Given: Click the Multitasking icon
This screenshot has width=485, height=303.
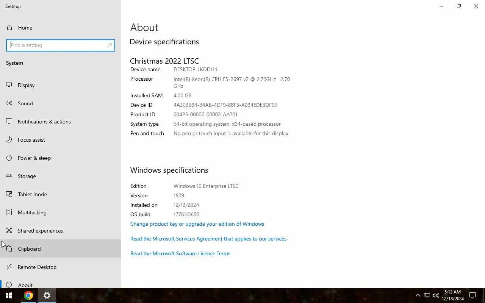Looking at the screenshot, I should coord(9,212).
